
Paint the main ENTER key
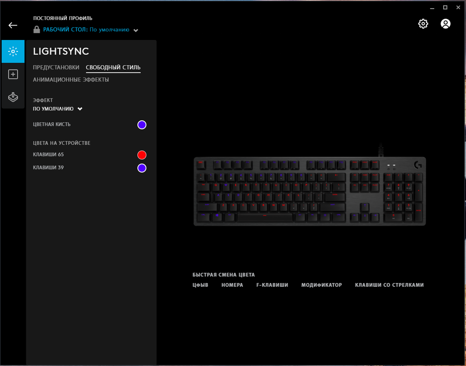pos(335,198)
